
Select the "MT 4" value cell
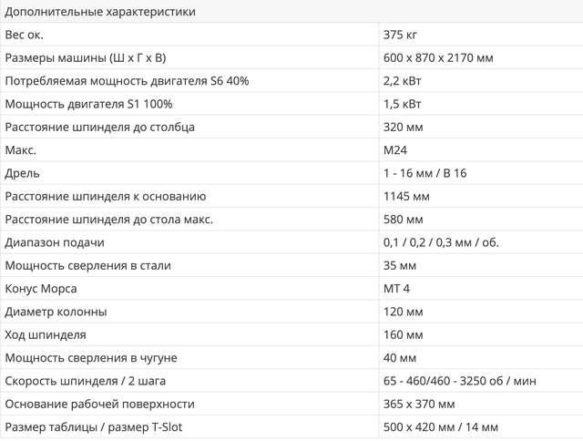(x=399, y=289)
